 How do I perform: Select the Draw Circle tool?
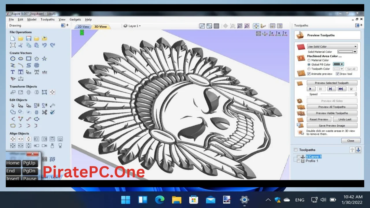pos(13,59)
